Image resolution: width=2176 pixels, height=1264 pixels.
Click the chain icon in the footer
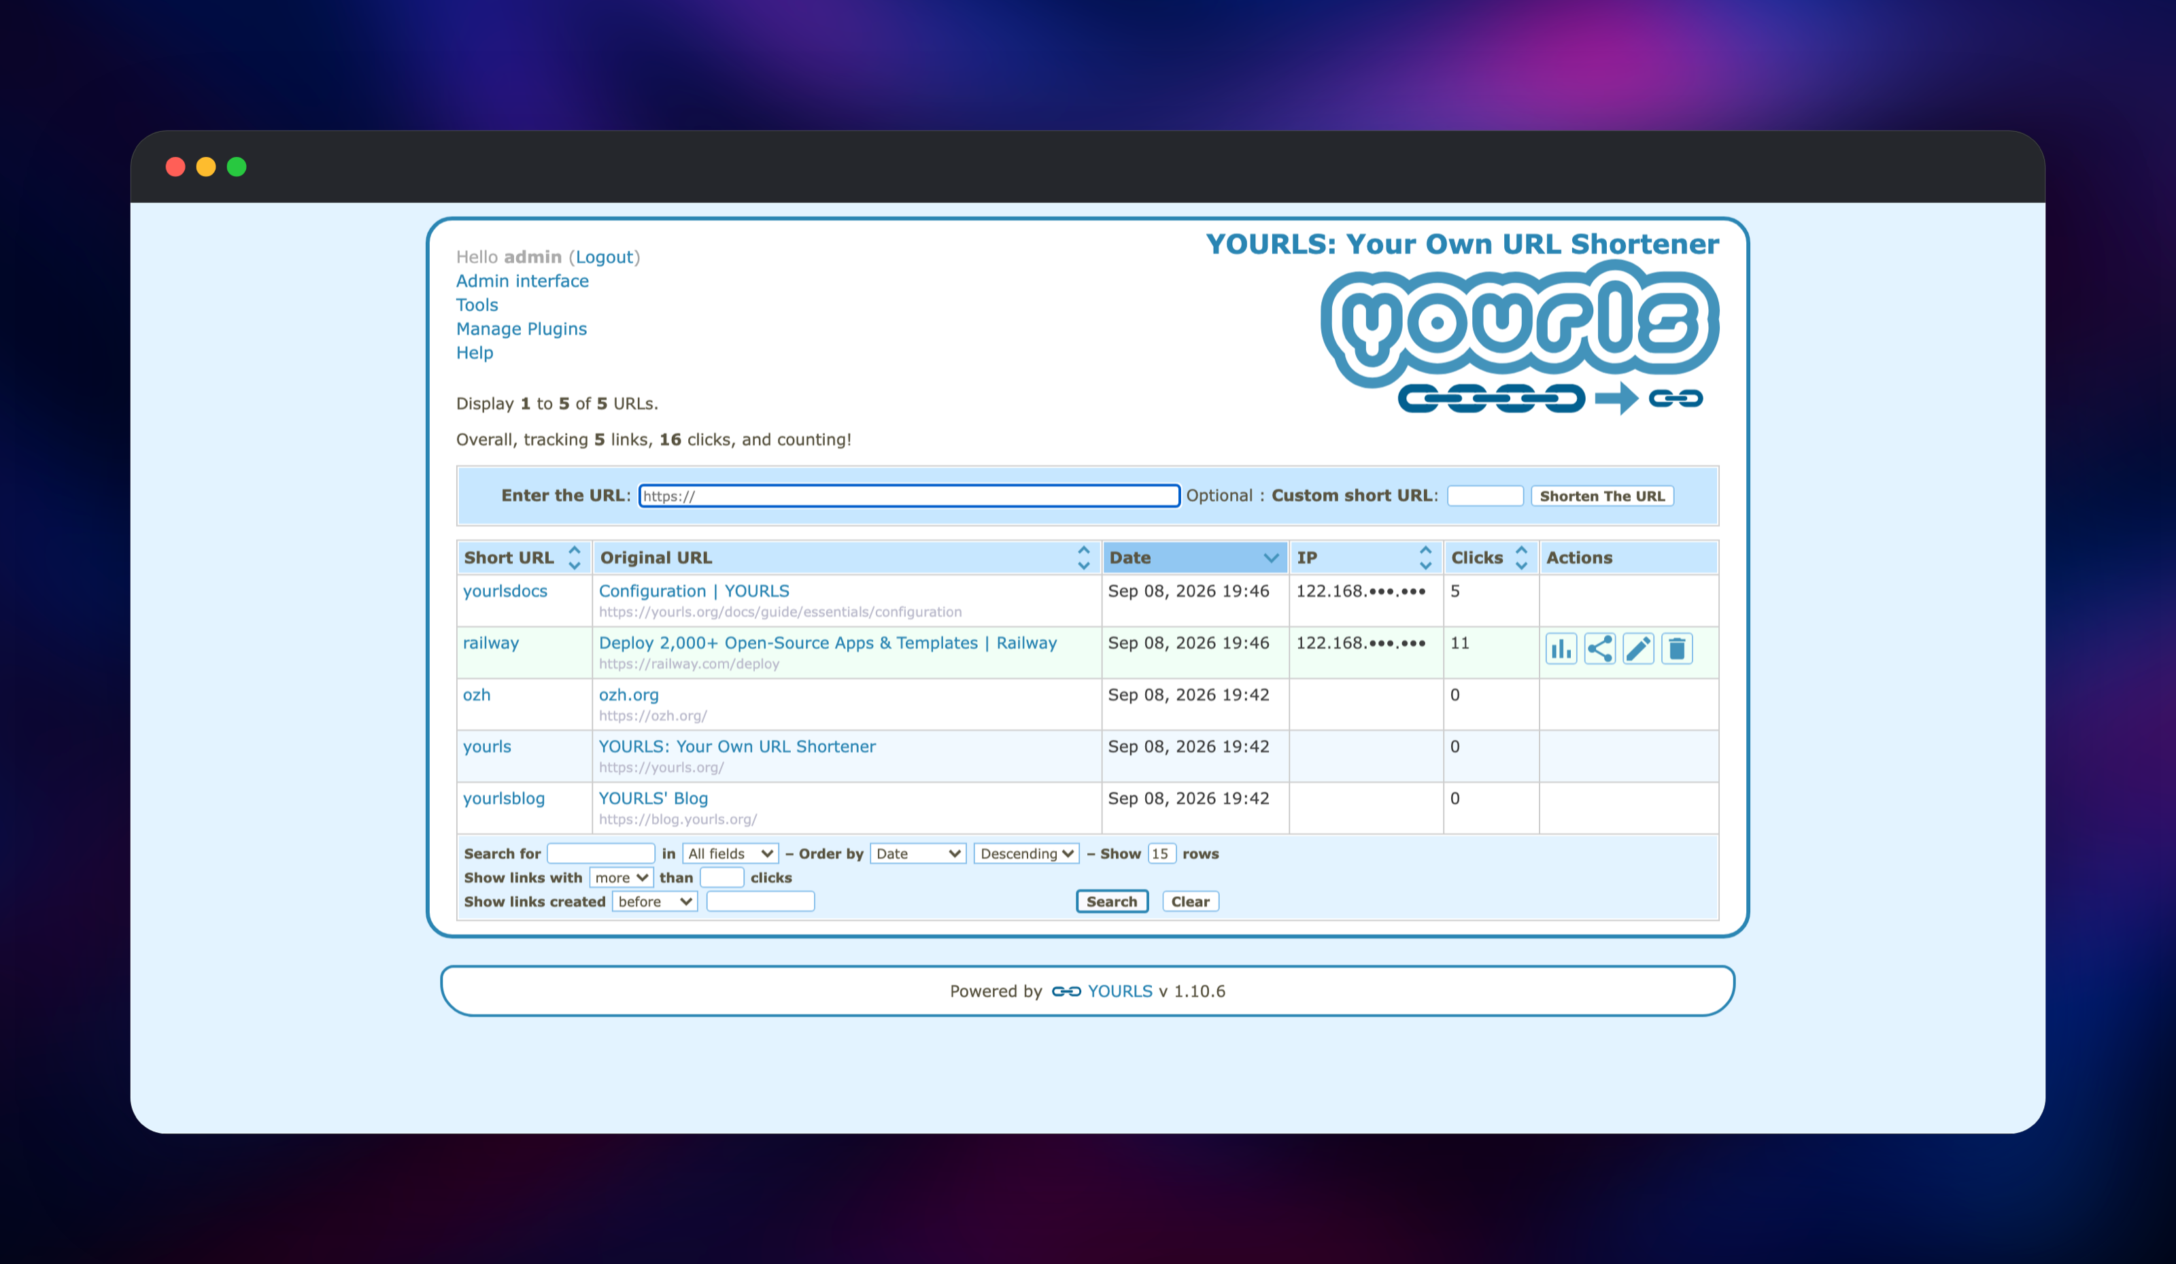point(1066,991)
